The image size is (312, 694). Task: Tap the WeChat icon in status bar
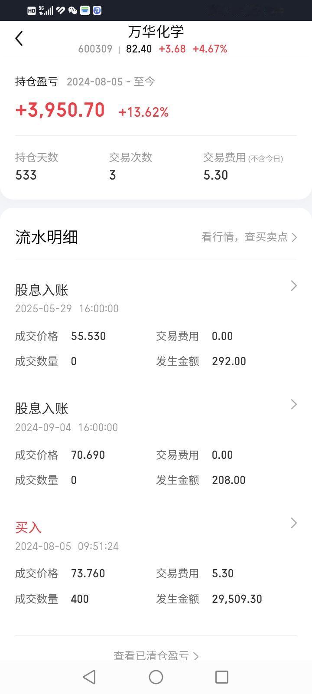tap(73, 10)
